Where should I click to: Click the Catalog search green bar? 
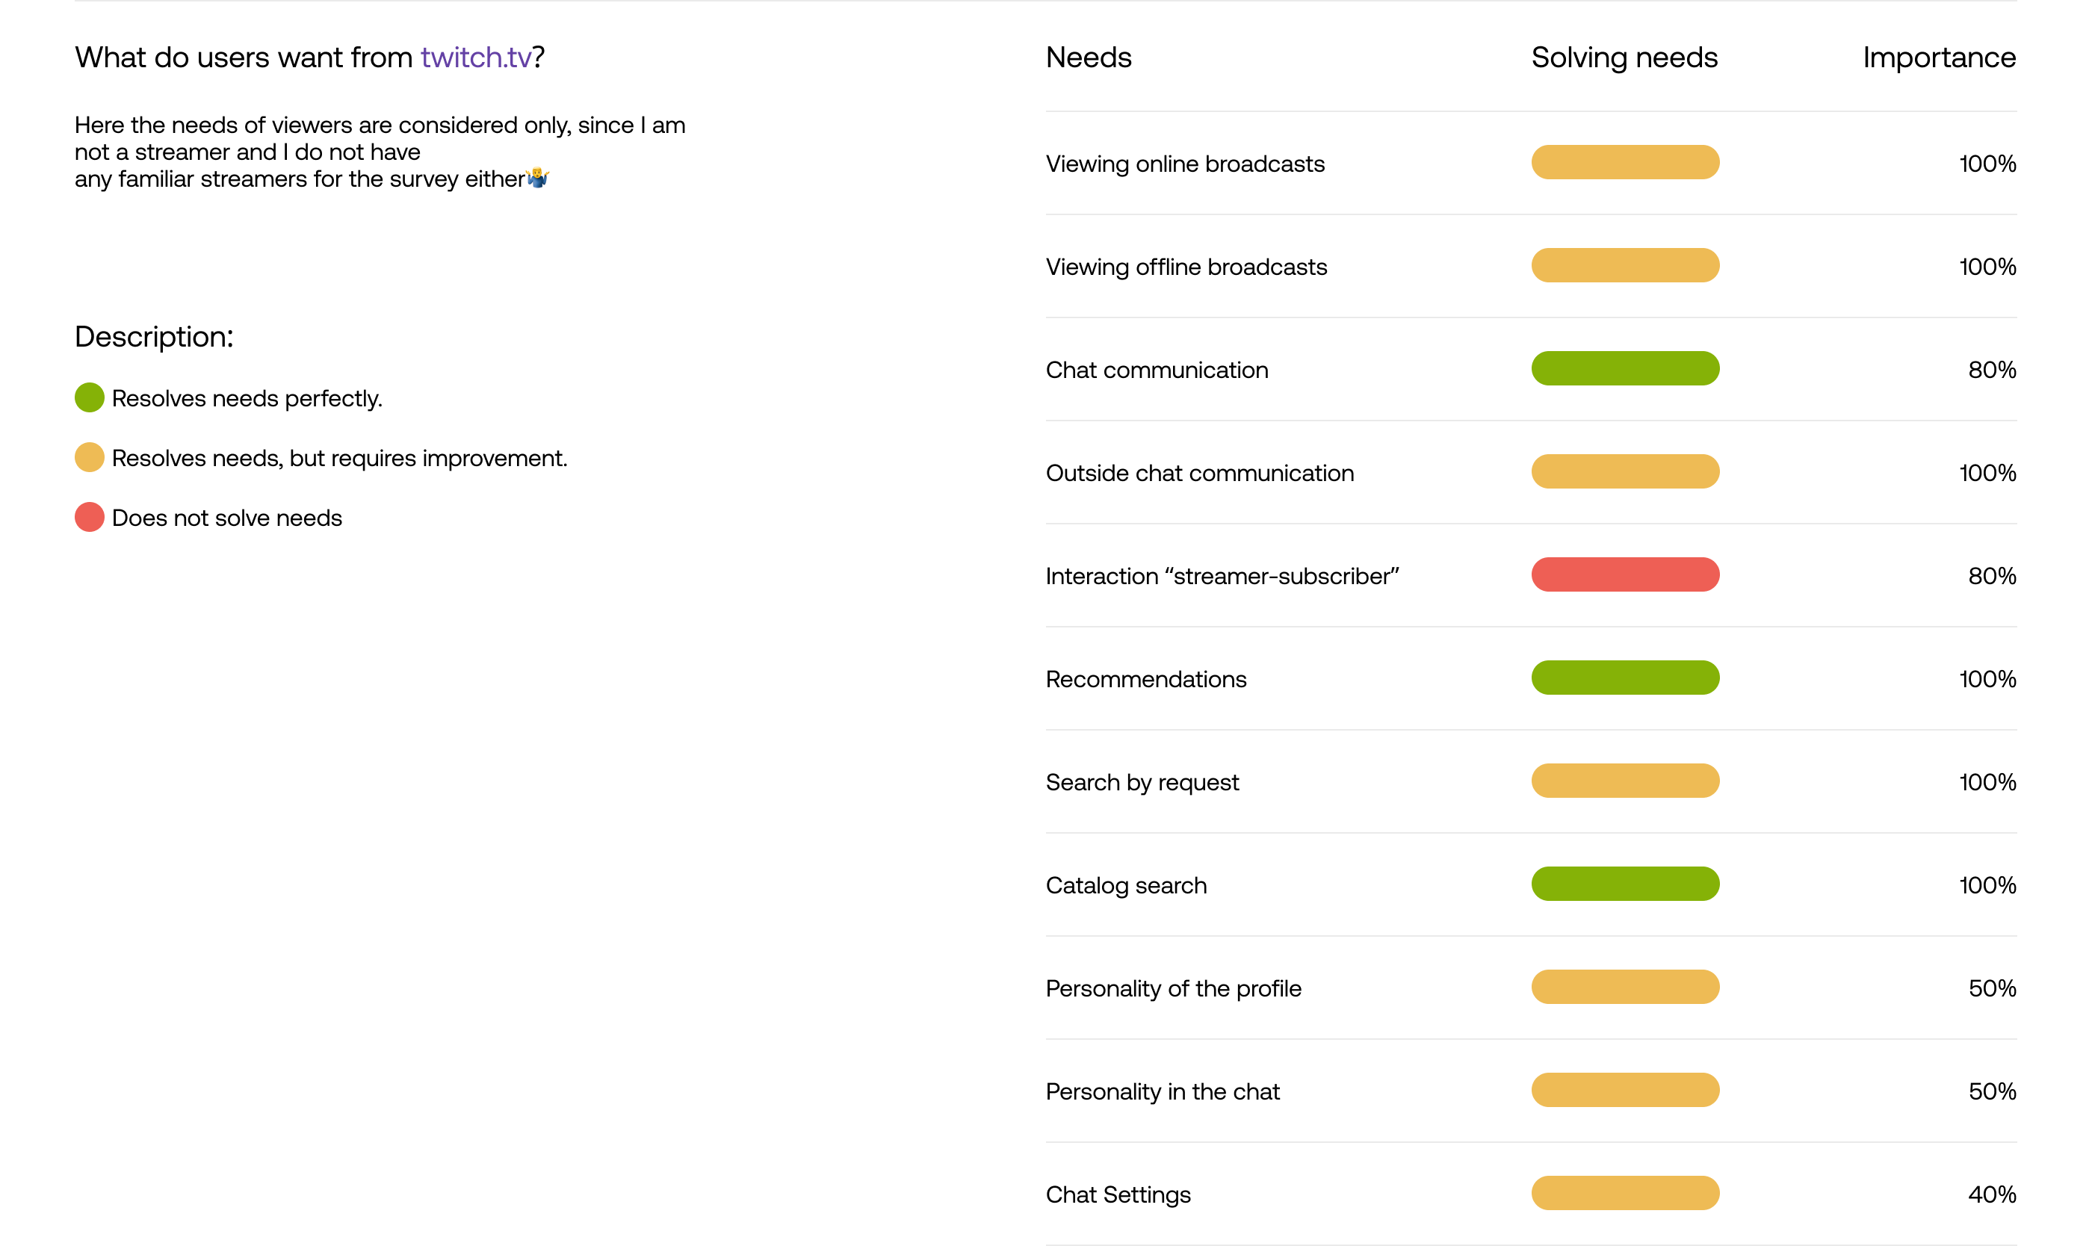click(x=1624, y=884)
